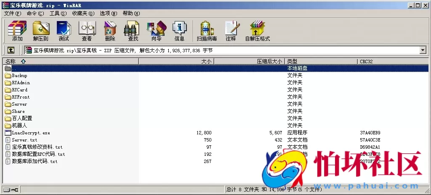Click the LuacDecrypt.exe file name
The height and width of the screenshot is (195, 431).
tap(31, 133)
